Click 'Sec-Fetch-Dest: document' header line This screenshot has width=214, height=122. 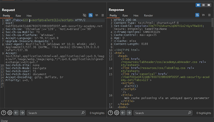pyautogui.click(x=26, y=74)
